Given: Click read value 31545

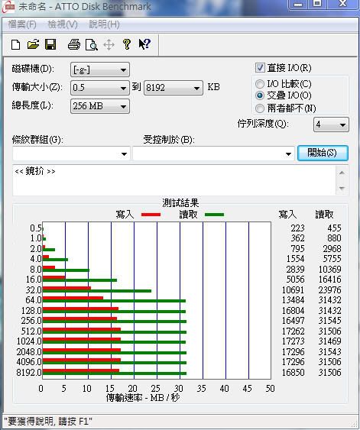Looking at the screenshot, I should 330,321.
